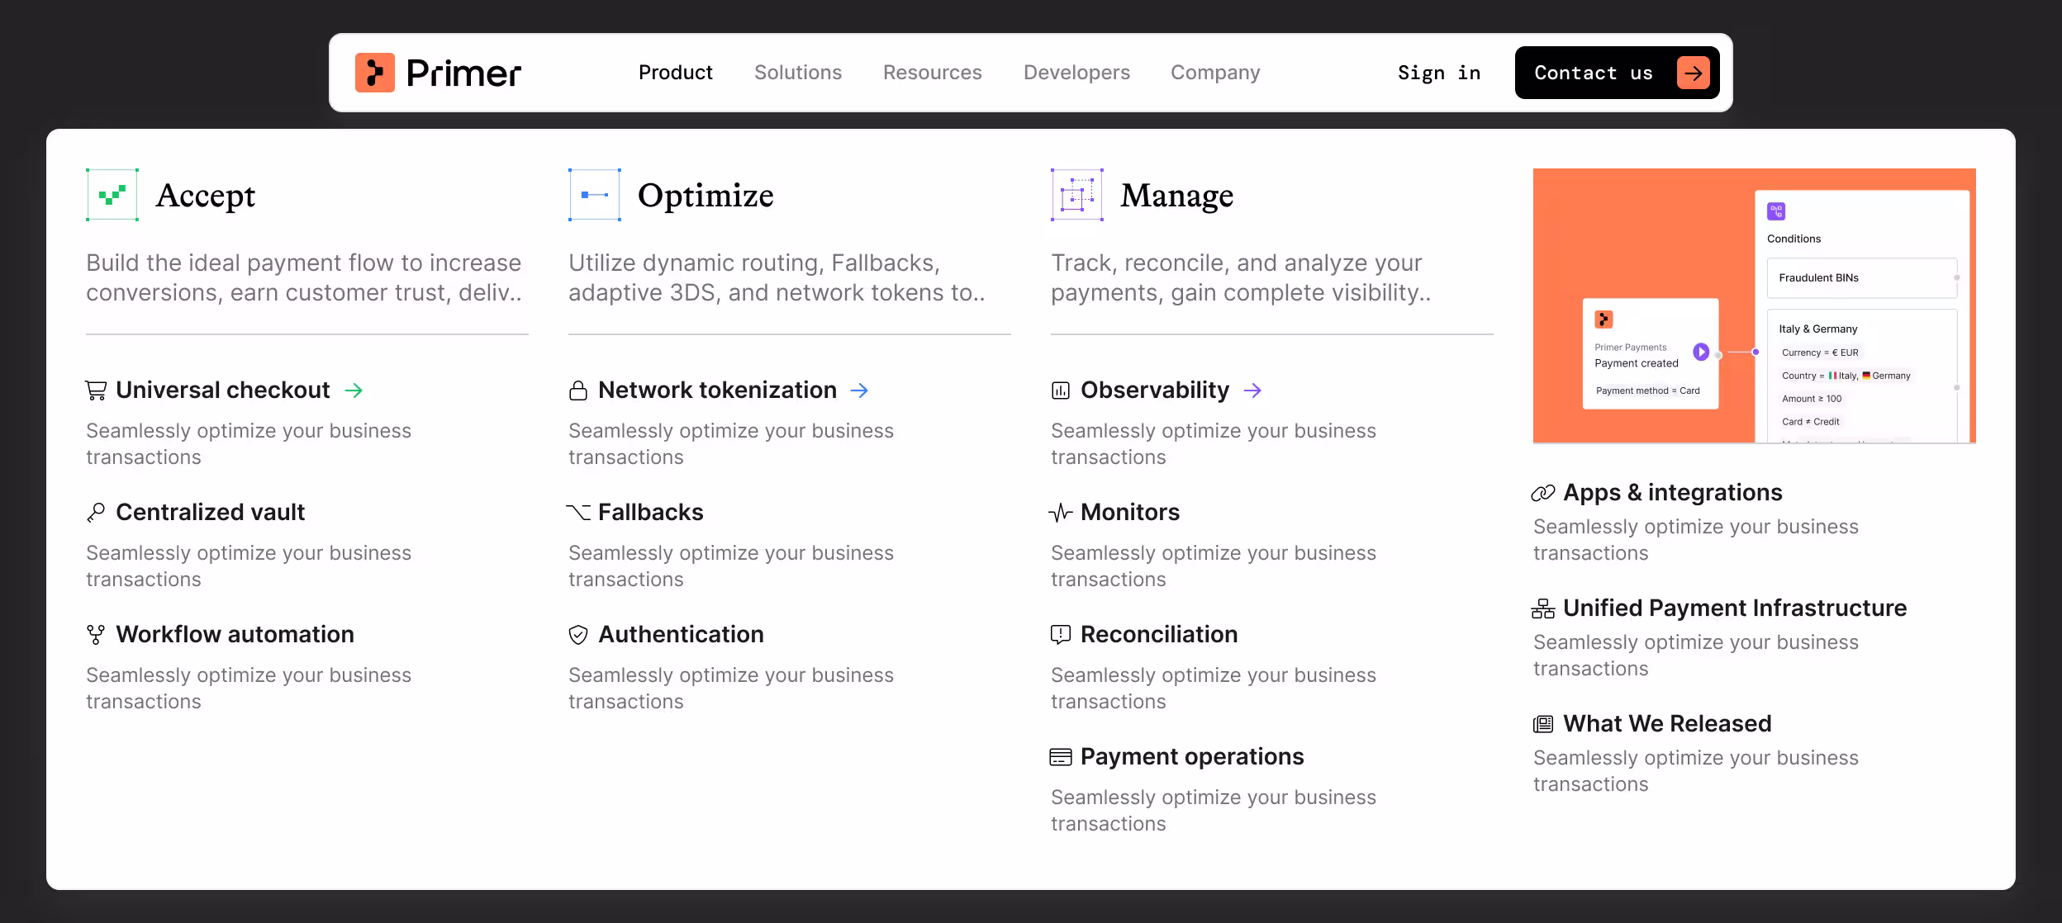Image resolution: width=2062 pixels, height=923 pixels.
Task: Select the Accept section icon
Action: (110, 195)
